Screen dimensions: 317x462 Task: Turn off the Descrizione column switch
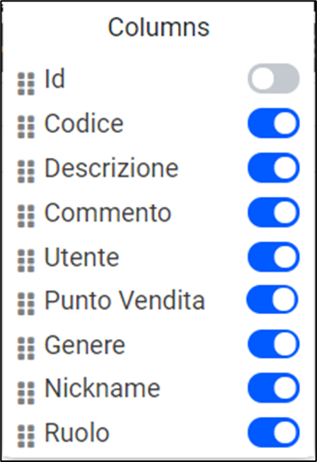point(273,168)
